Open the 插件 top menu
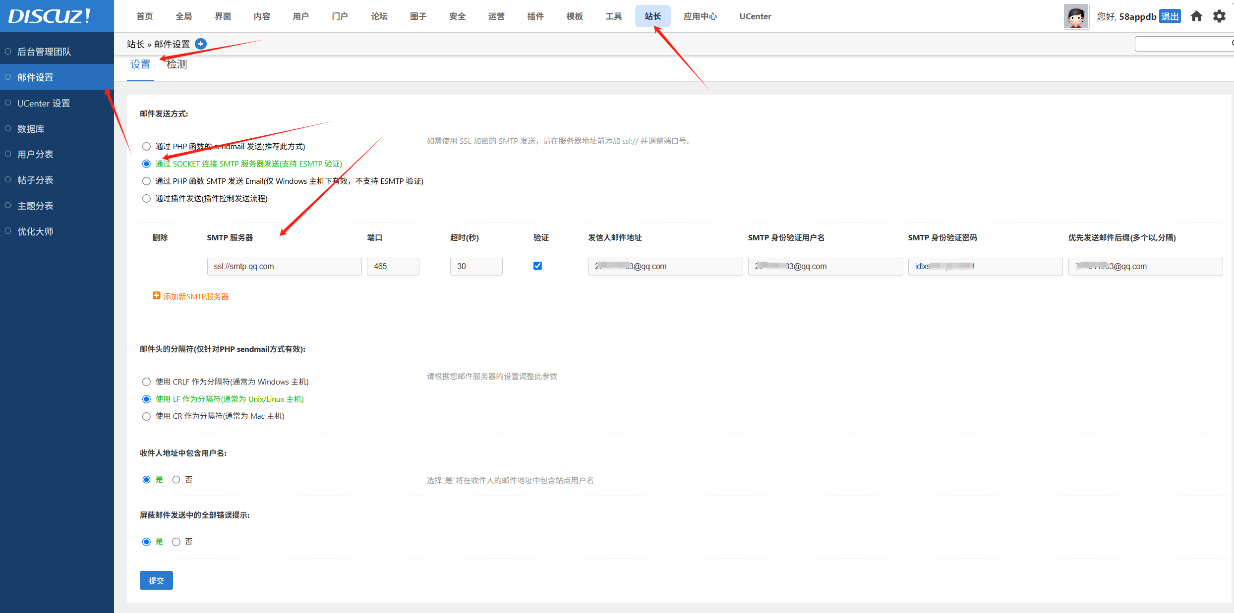Image resolution: width=1234 pixels, height=613 pixels. point(535,16)
